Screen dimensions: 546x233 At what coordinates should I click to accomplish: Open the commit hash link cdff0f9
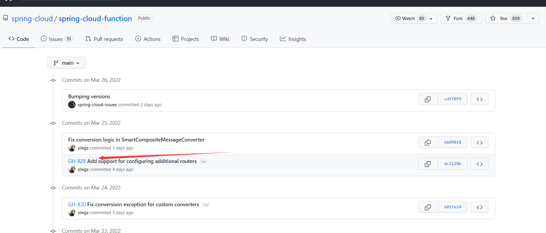453,99
